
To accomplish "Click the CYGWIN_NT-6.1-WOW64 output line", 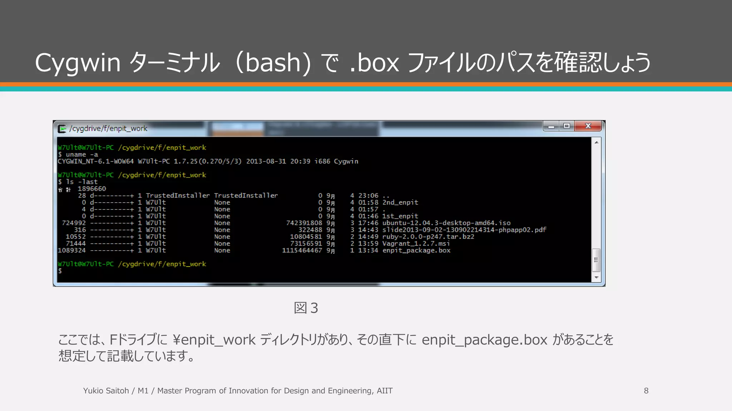I will (x=208, y=161).
